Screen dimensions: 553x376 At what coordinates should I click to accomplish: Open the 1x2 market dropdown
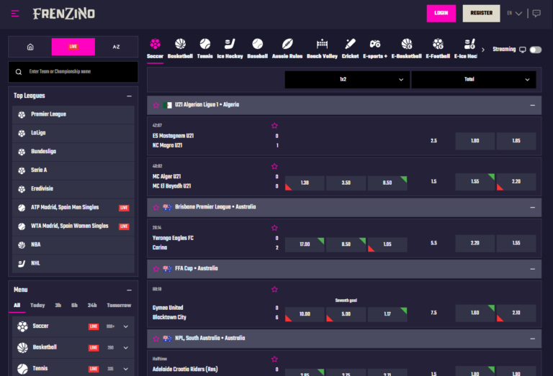pos(346,80)
